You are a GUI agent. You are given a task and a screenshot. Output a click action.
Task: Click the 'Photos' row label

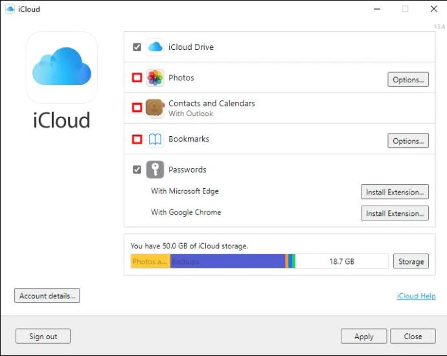181,78
